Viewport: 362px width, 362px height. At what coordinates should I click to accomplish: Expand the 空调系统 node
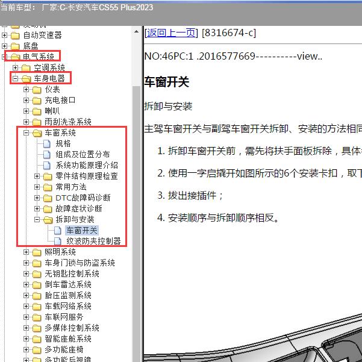(x=15, y=67)
